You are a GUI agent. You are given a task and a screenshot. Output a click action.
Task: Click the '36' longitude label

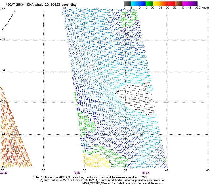click(84, 170)
